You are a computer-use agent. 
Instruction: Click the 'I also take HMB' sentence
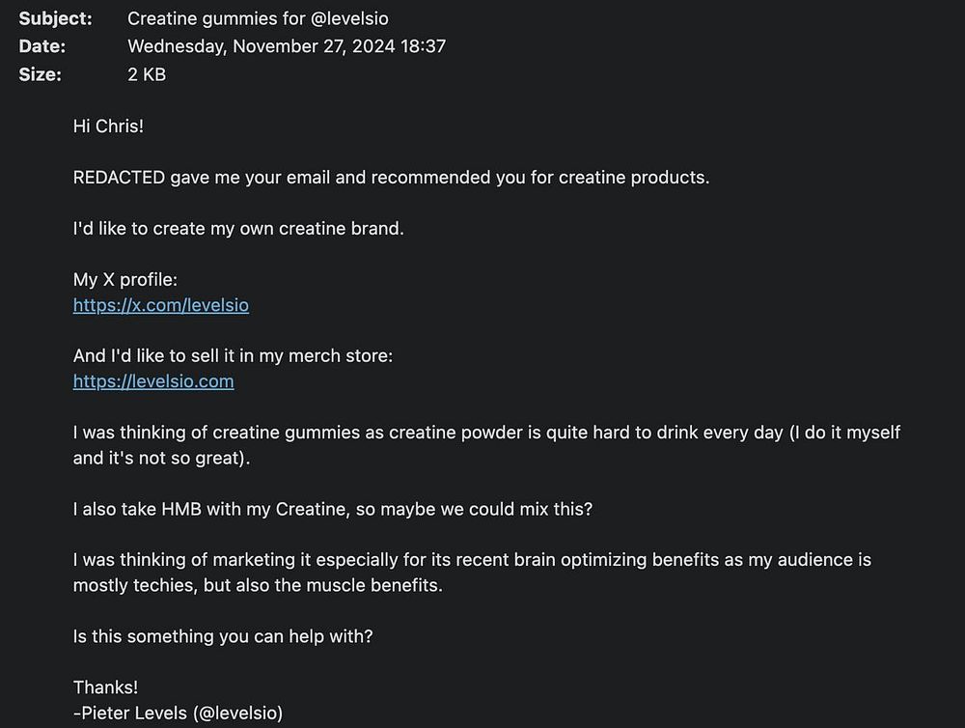pos(332,508)
